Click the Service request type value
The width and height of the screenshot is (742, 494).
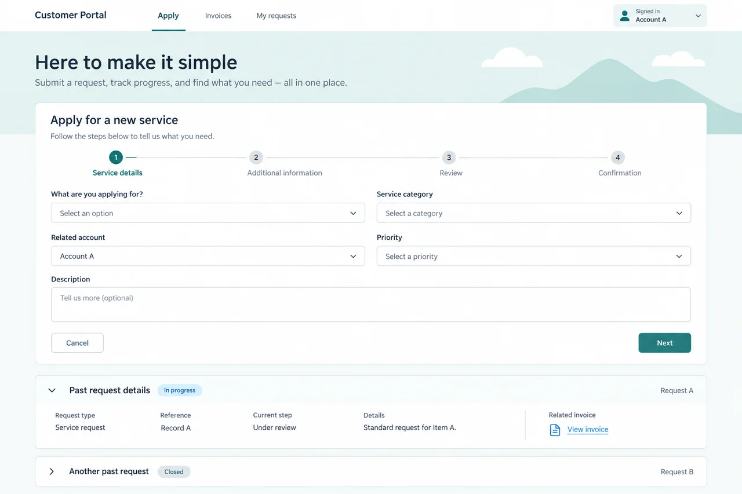coord(80,427)
